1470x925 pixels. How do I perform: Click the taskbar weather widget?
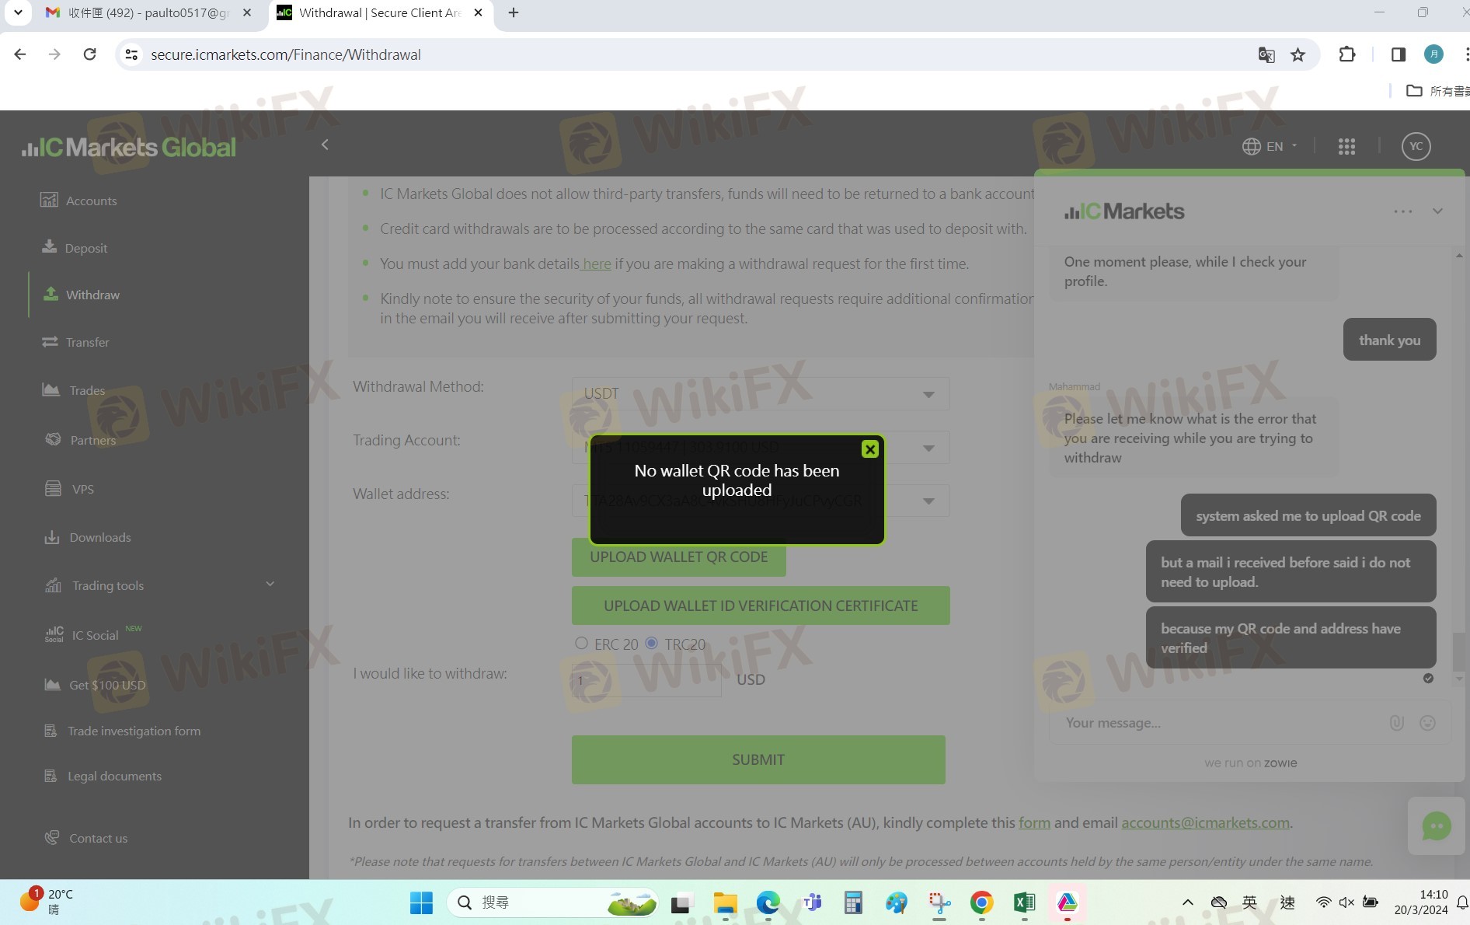coord(48,902)
